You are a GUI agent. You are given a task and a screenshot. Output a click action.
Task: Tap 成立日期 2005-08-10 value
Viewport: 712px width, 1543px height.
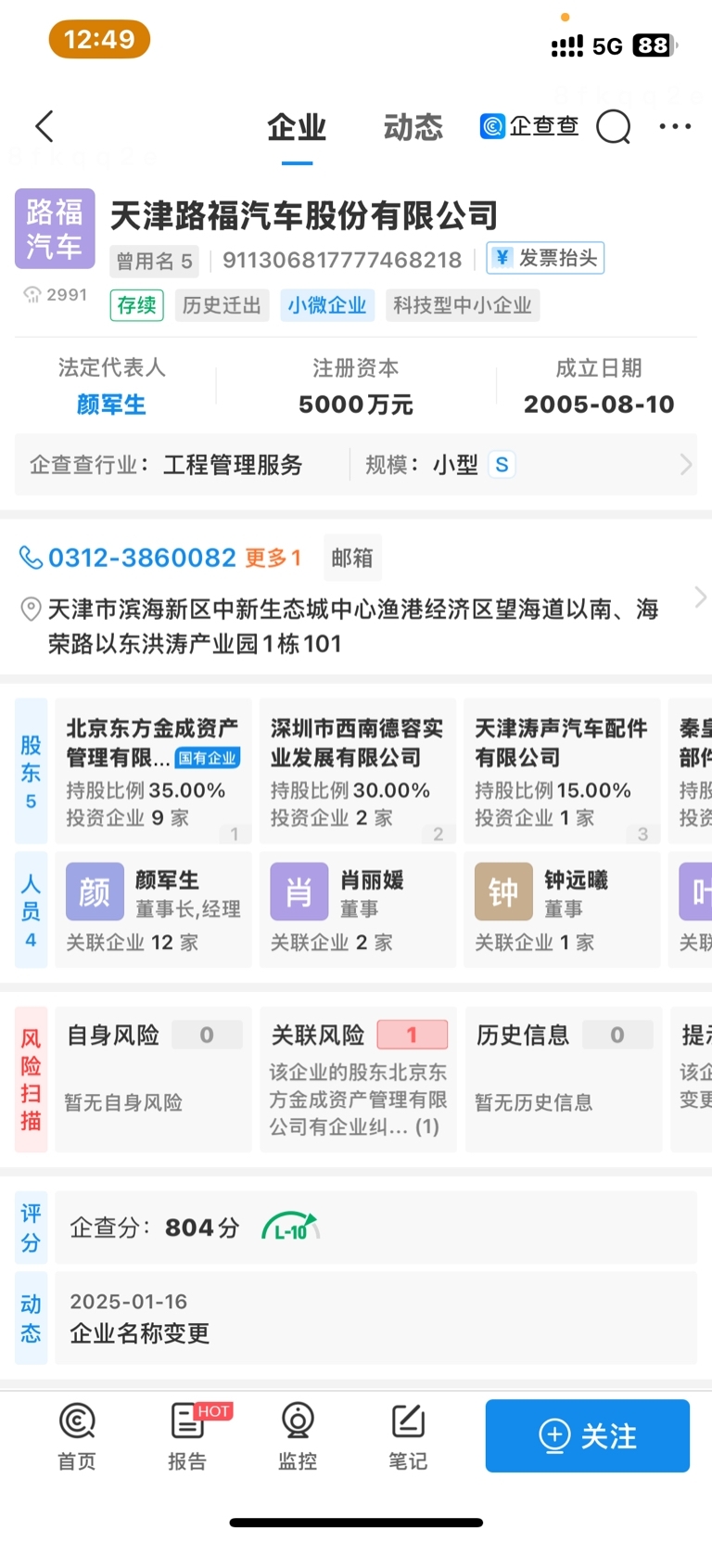pos(599,405)
